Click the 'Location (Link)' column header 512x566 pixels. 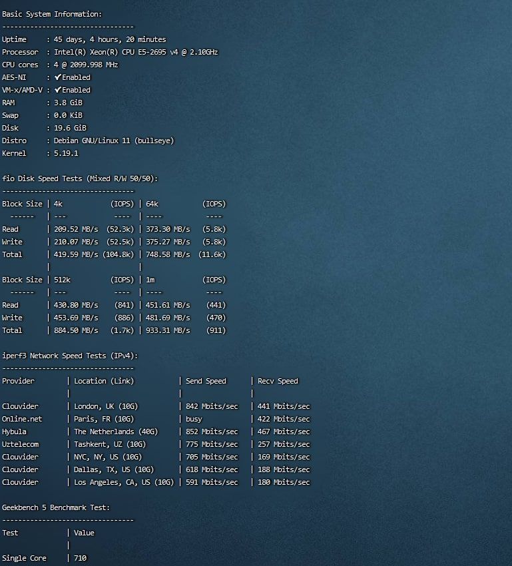click(104, 381)
